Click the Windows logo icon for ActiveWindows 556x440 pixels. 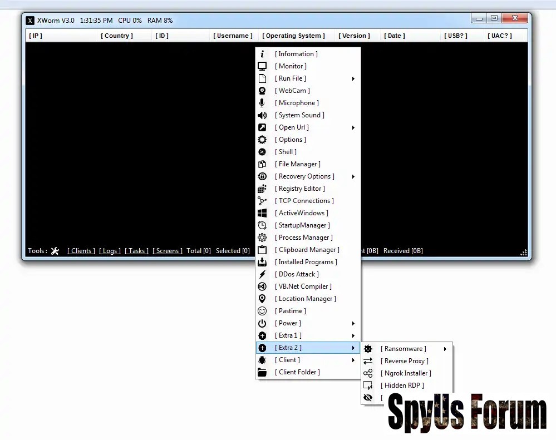262,213
